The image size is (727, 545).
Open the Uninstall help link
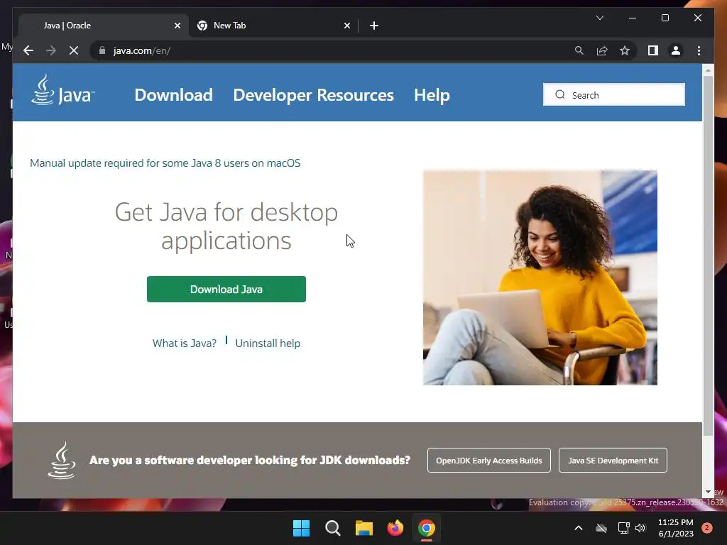coord(268,343)
